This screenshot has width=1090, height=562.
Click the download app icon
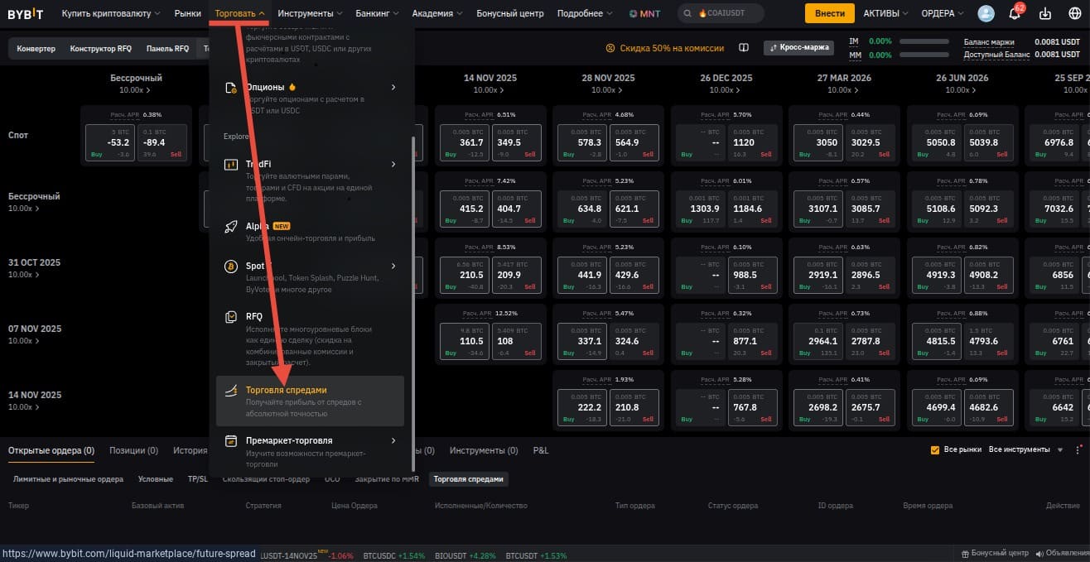1044,13
